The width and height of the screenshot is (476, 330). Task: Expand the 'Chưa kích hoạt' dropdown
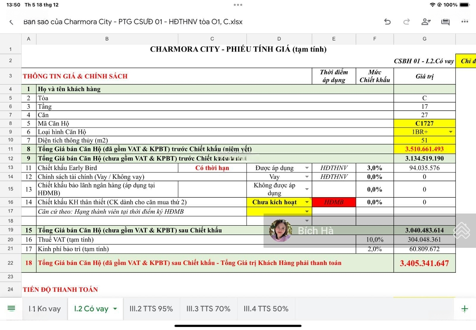[307, 202]
